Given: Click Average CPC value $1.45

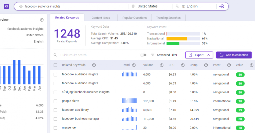Looking at the screenshot, I should pos(114,38).
